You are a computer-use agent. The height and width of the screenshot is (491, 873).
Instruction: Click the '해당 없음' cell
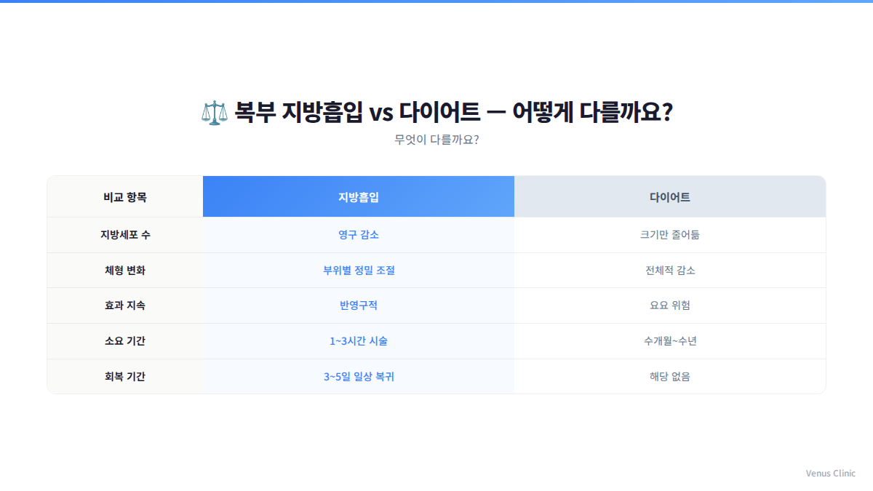(x=670, y=377)
